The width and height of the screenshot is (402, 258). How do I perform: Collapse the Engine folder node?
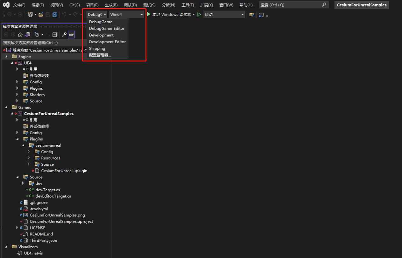(6, 56)
